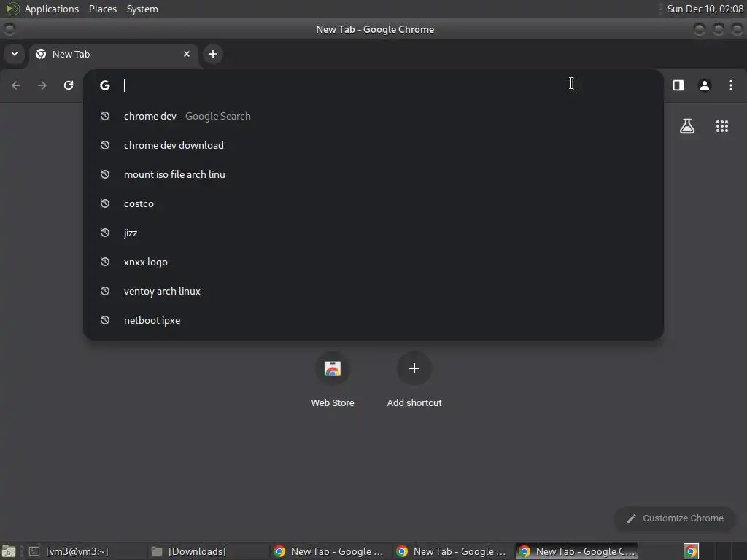Open the Web Store shortcut icon
Viewport: 747px width, 560px height.
coord(333,368)
